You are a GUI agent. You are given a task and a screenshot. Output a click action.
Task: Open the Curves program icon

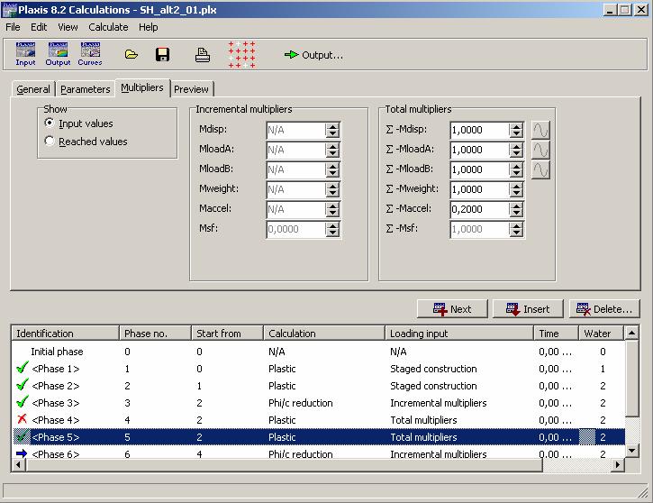(x=90, y=54)
